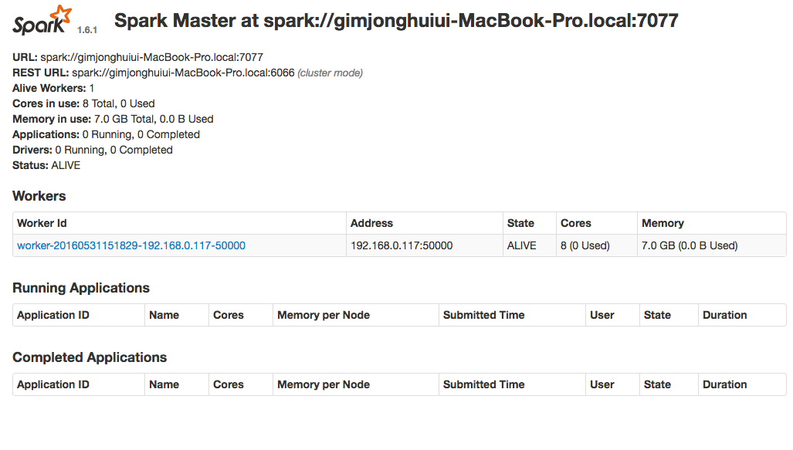
Task: Click Drivers: 0 Running, 0 Completed line
Action: coord(93,151)
